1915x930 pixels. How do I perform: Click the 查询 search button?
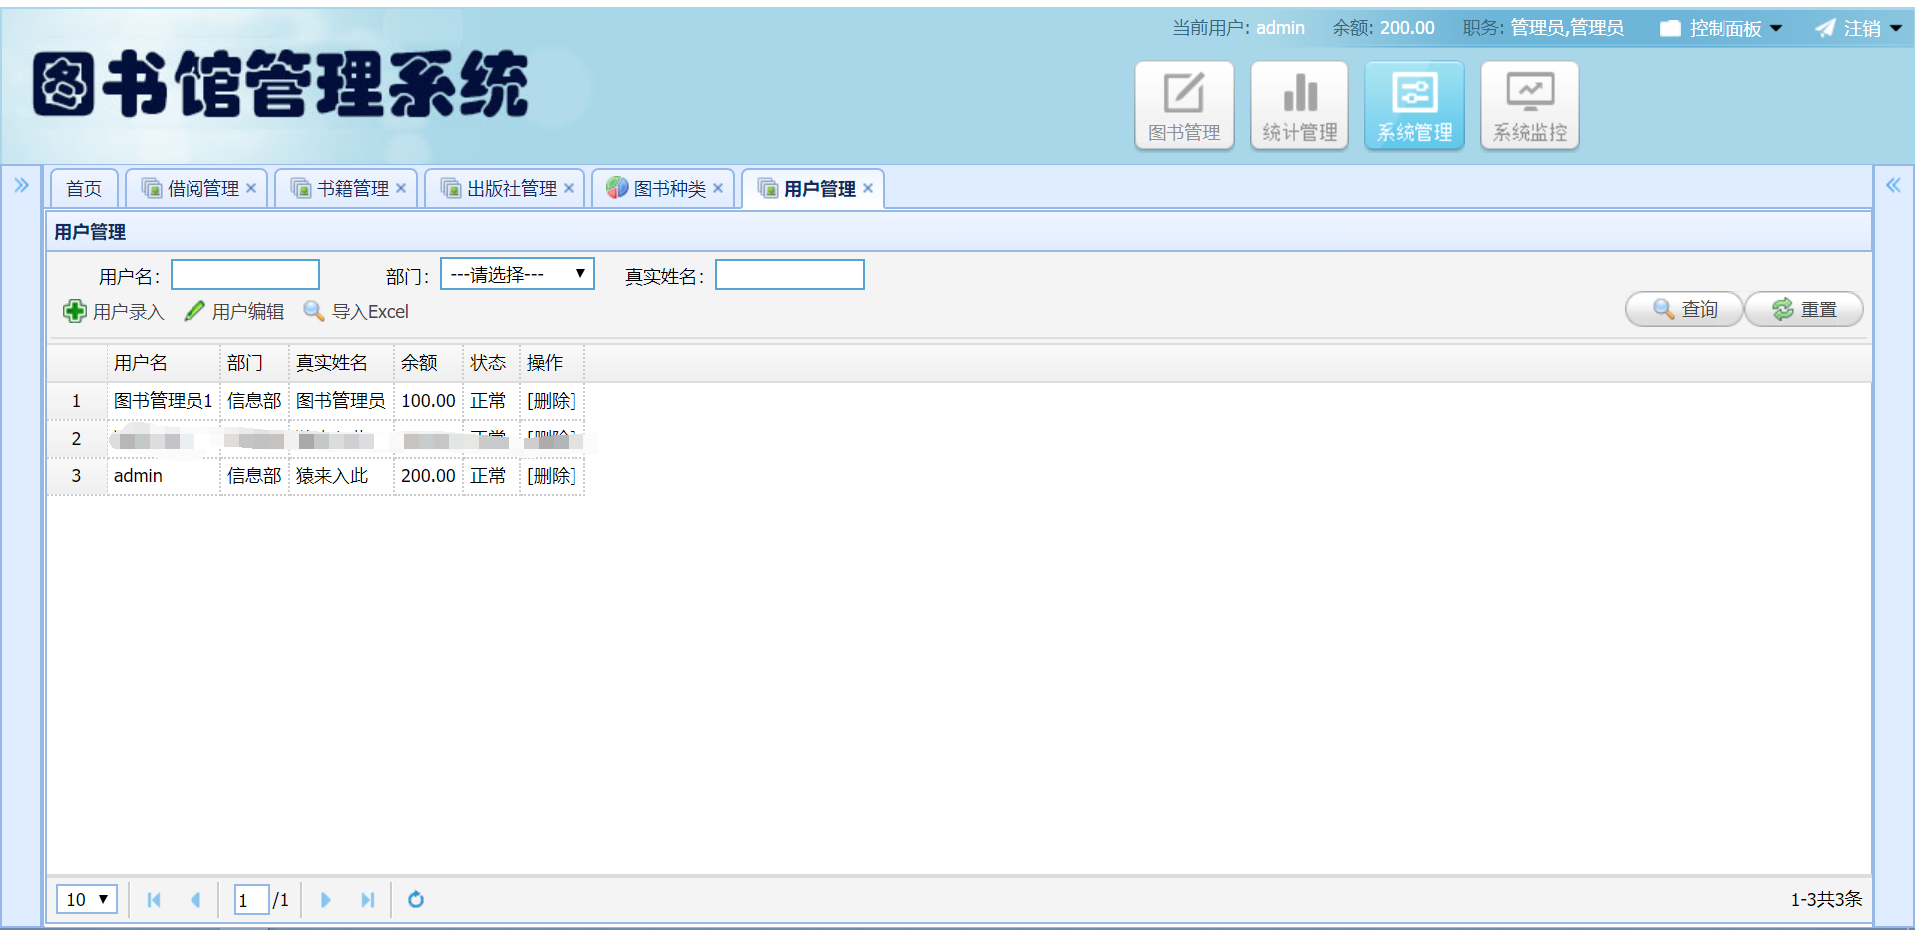click(1684, 309)
